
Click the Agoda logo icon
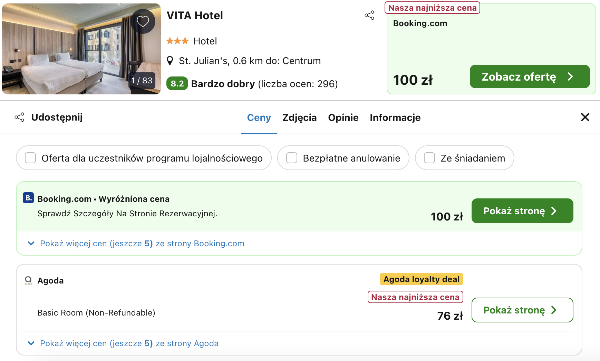(x=28, y=280)
